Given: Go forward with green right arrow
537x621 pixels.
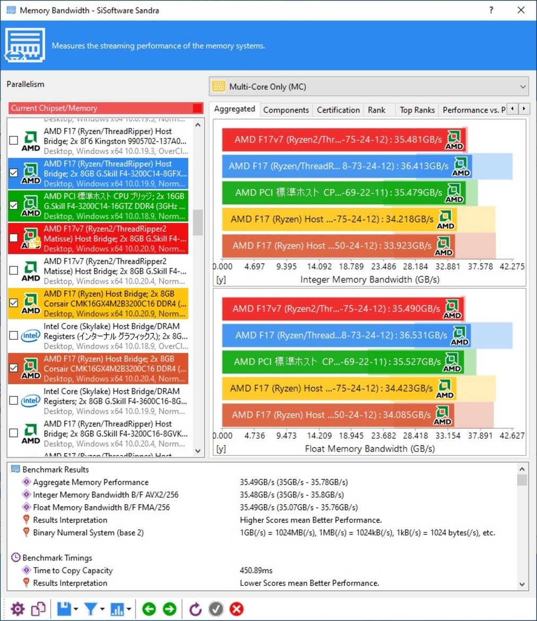Looking at the screenshot, I should 169,609.
